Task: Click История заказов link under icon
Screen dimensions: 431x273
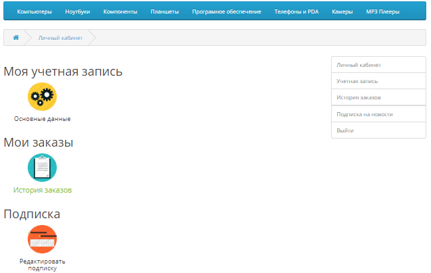Action: point(42,191)
